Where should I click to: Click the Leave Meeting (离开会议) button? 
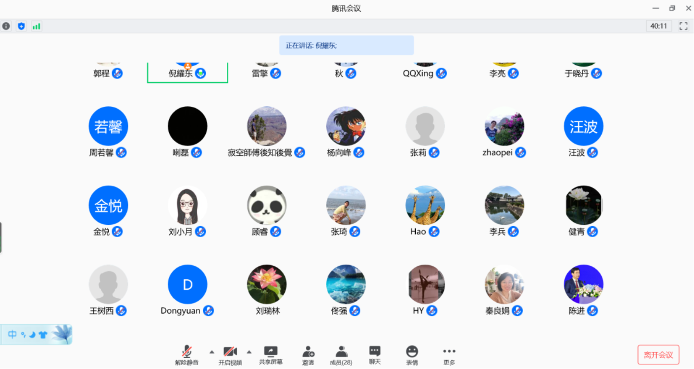pyautogui.click(x=658, y=355)
